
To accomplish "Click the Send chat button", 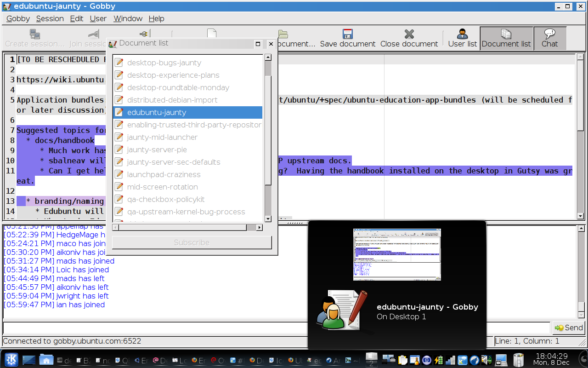I will pos(569,328).
